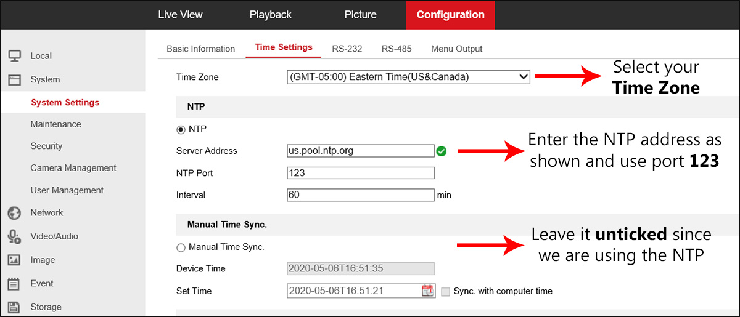Select the NTP radio button

(x=181, y=129)
